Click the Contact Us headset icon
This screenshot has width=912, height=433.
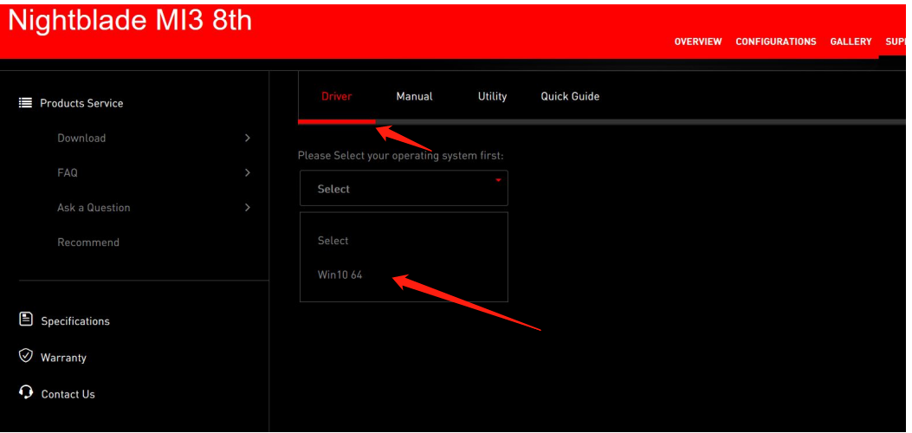[x=25, y=393]
